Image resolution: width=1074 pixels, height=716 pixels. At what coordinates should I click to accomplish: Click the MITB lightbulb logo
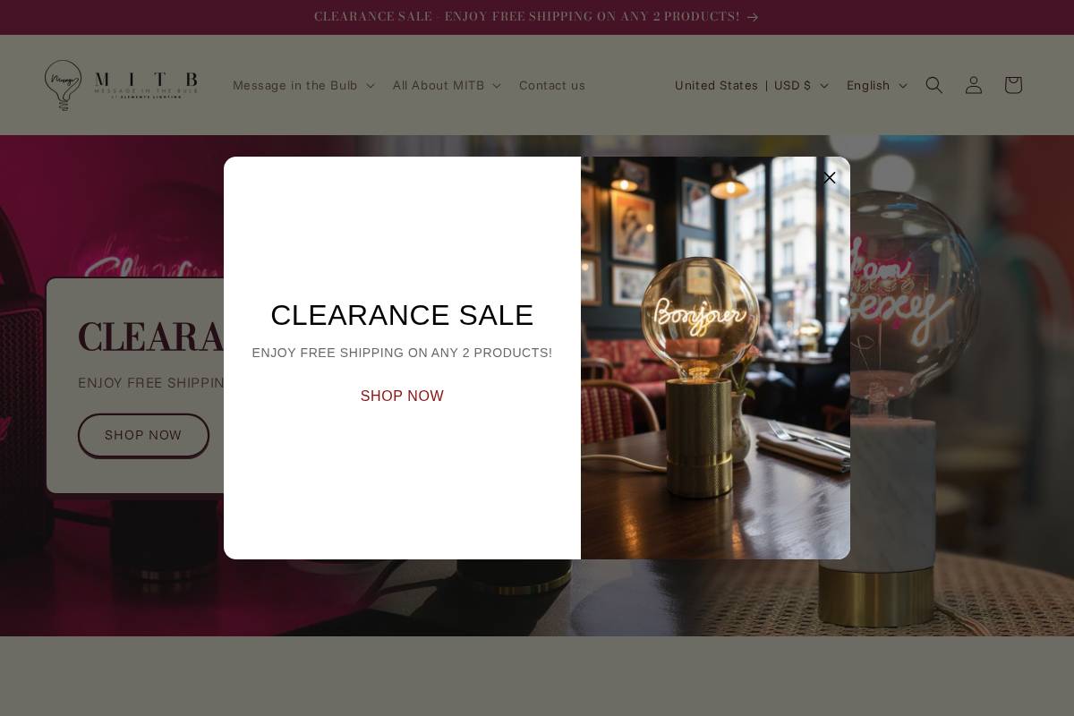pos(121,85)
